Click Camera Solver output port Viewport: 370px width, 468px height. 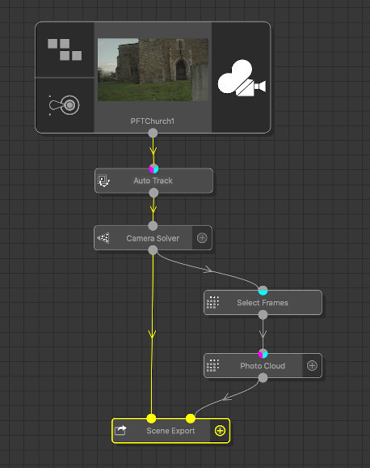tap(153, 250)
